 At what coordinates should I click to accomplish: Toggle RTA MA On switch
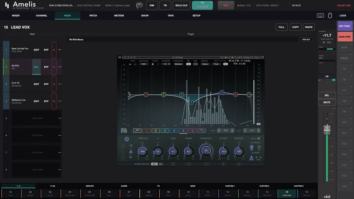188,64
